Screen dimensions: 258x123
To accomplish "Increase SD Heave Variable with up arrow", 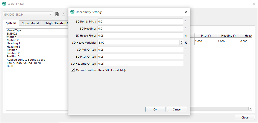I will click(x=181, y=41).
